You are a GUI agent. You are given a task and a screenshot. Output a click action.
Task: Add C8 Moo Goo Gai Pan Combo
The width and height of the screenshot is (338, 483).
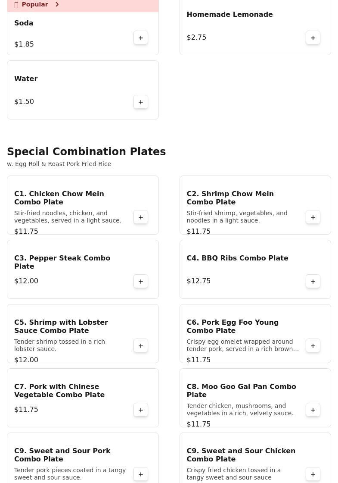click(x=313, y=410)
